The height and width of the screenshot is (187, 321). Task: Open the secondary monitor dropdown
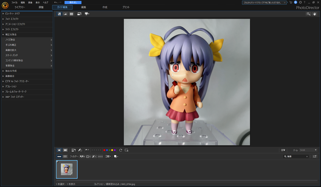[87, 14]
